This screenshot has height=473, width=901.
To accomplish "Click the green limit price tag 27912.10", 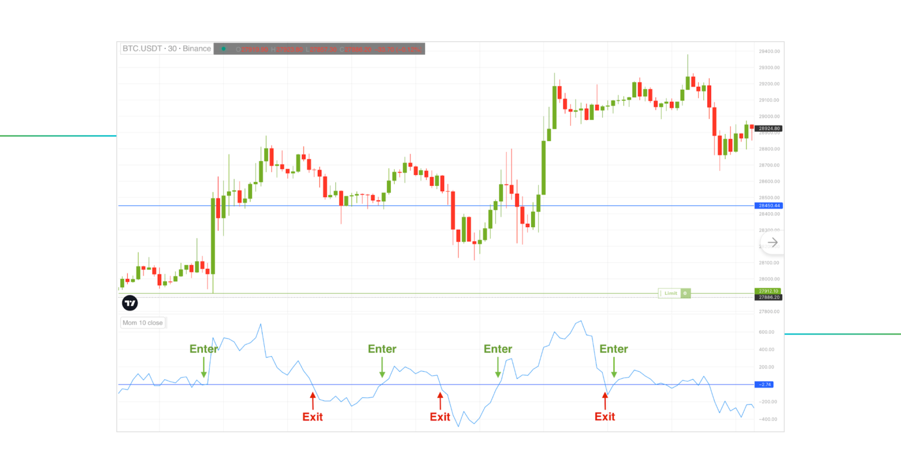I will pyautogui.click(x=769, y=291).
